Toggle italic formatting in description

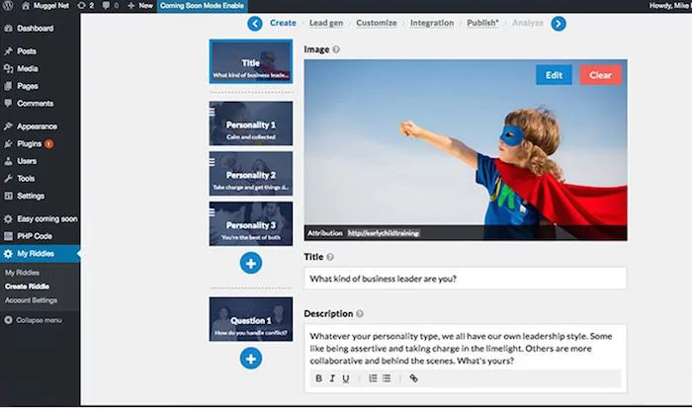click(332, 378)
